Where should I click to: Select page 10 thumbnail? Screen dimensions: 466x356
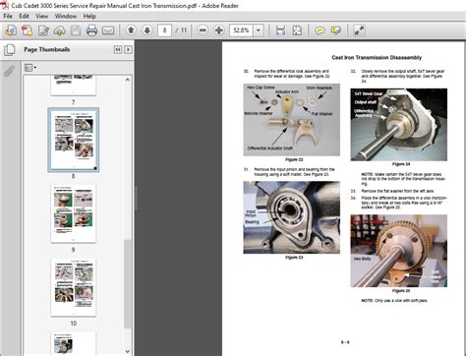[x=74, y=287]
